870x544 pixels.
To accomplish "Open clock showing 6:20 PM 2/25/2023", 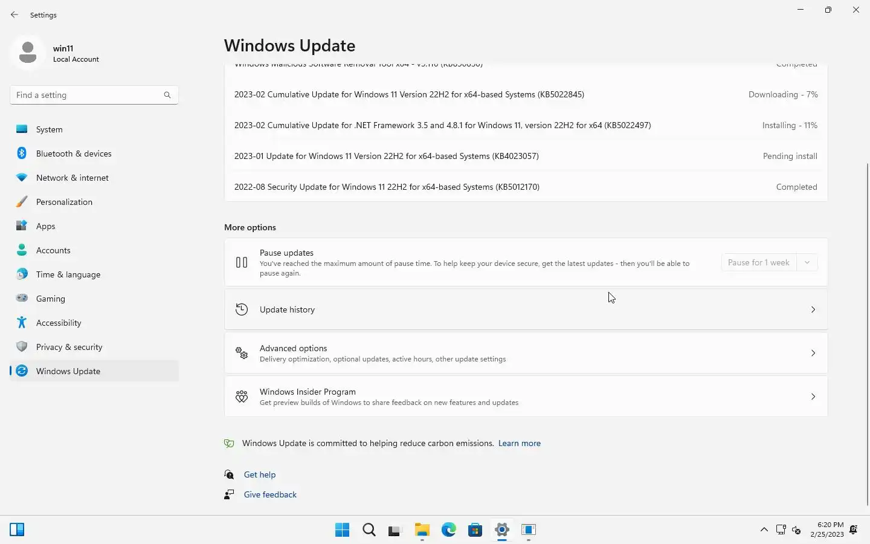I will [x=827, y=530].
